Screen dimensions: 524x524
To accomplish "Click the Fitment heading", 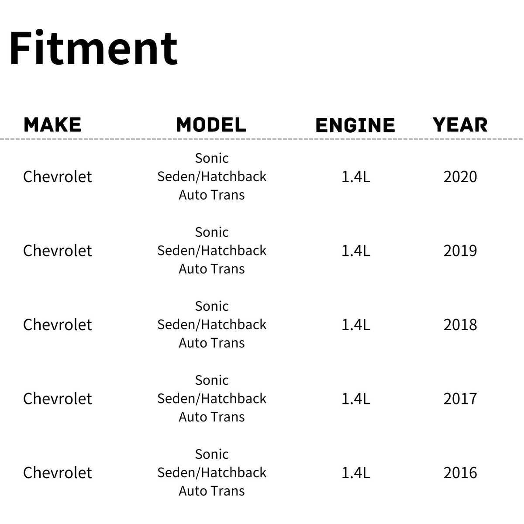I will (x=93, y=48).
